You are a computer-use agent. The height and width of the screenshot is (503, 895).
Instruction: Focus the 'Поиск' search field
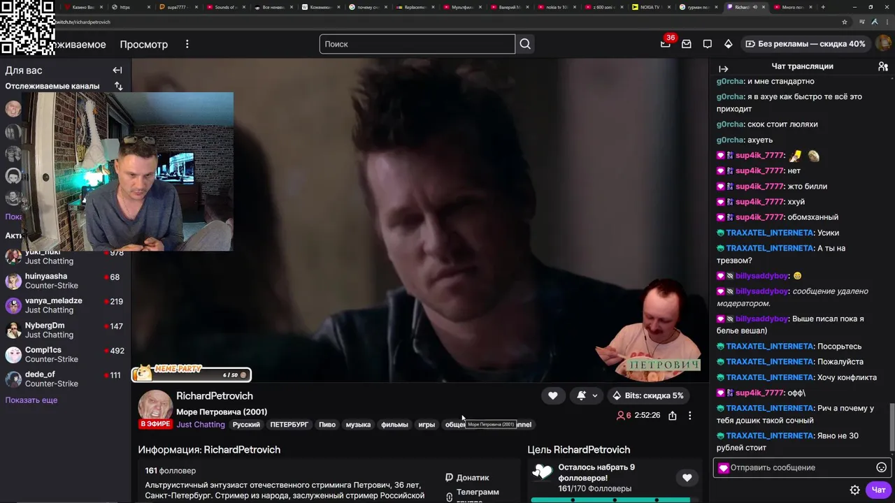point(417,44)
